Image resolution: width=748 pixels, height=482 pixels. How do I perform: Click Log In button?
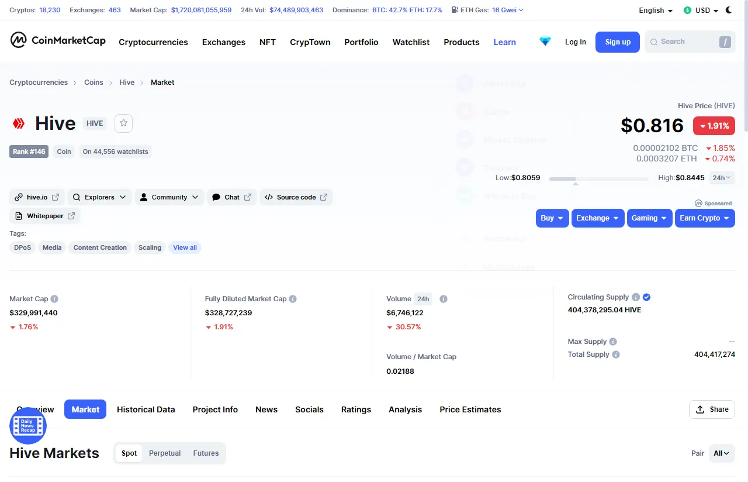point(576,42)
